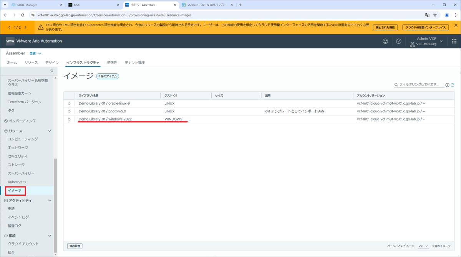Switch to the 拡張性 tab
461x257 pixels.
pyautogui.click(x=112, y=63)
